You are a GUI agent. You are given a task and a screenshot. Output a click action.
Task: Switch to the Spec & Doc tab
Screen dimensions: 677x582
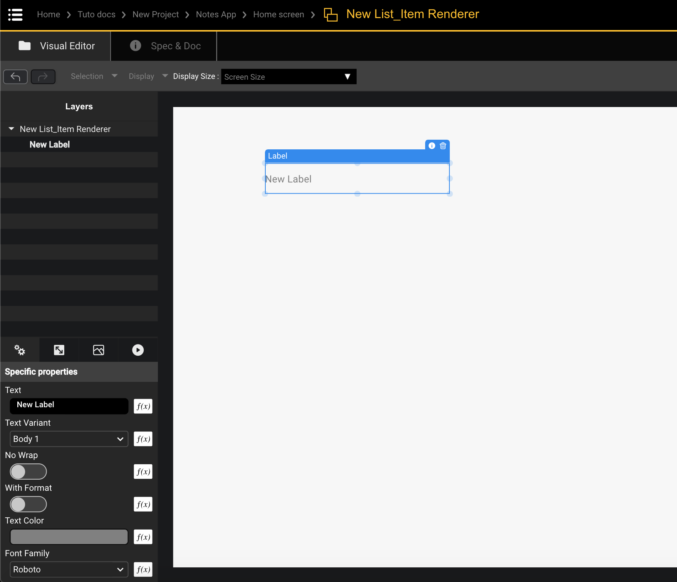click(x=163, y=46)
